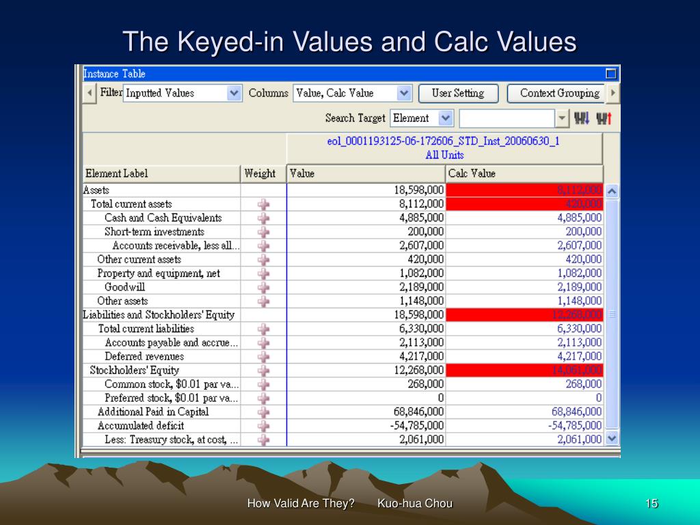Click plus weight icon for Common stock

click(263, 384)
